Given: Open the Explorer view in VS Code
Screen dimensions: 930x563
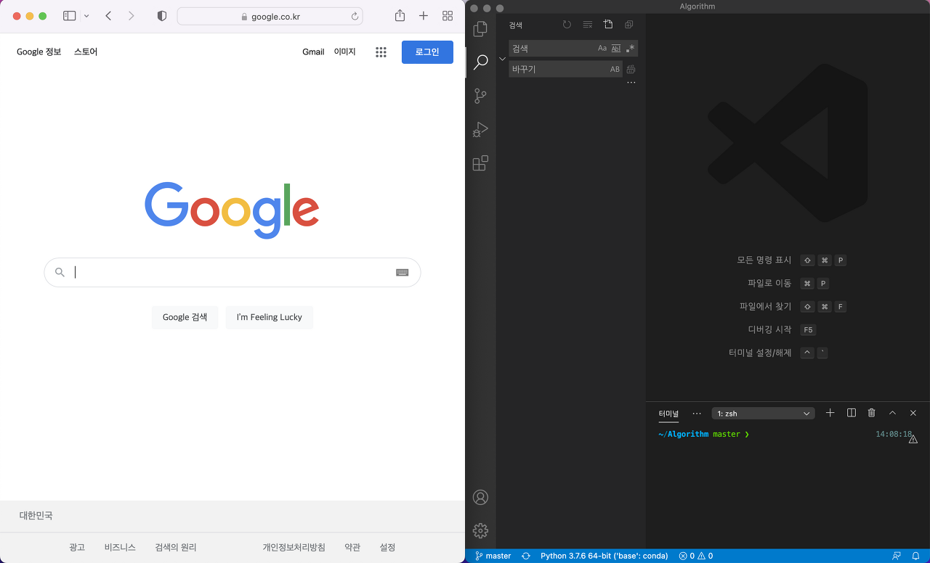Looking at the screenshot, I should [x=480, y=29].
